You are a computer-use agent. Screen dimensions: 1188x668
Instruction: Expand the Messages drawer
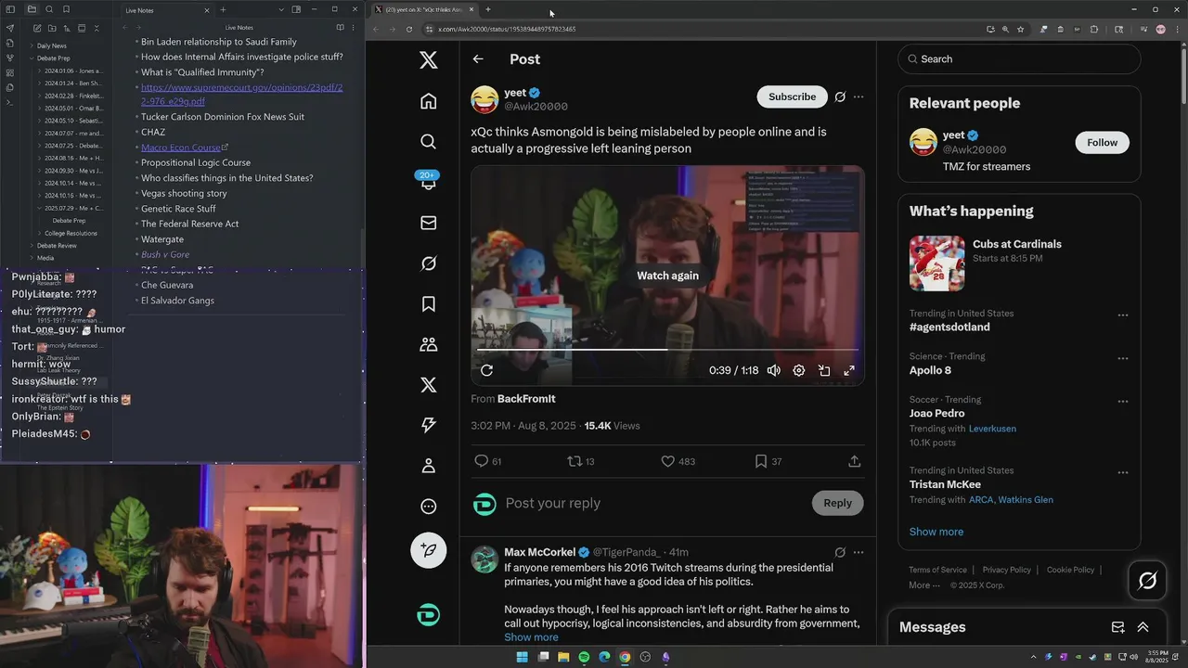[1143, 628]
